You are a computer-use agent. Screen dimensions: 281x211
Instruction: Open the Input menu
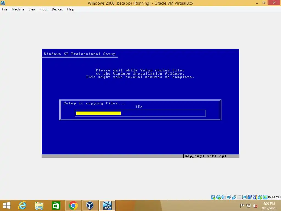(44, 9)
